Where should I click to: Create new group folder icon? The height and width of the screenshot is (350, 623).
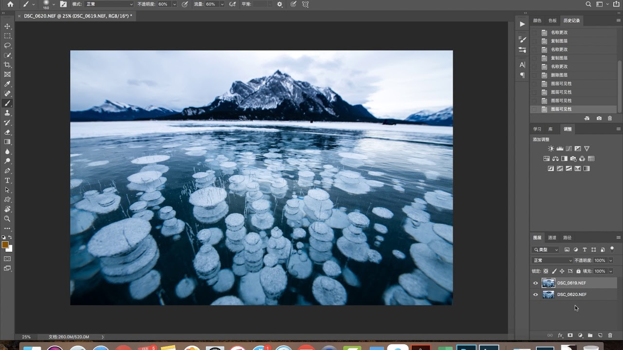590,335
